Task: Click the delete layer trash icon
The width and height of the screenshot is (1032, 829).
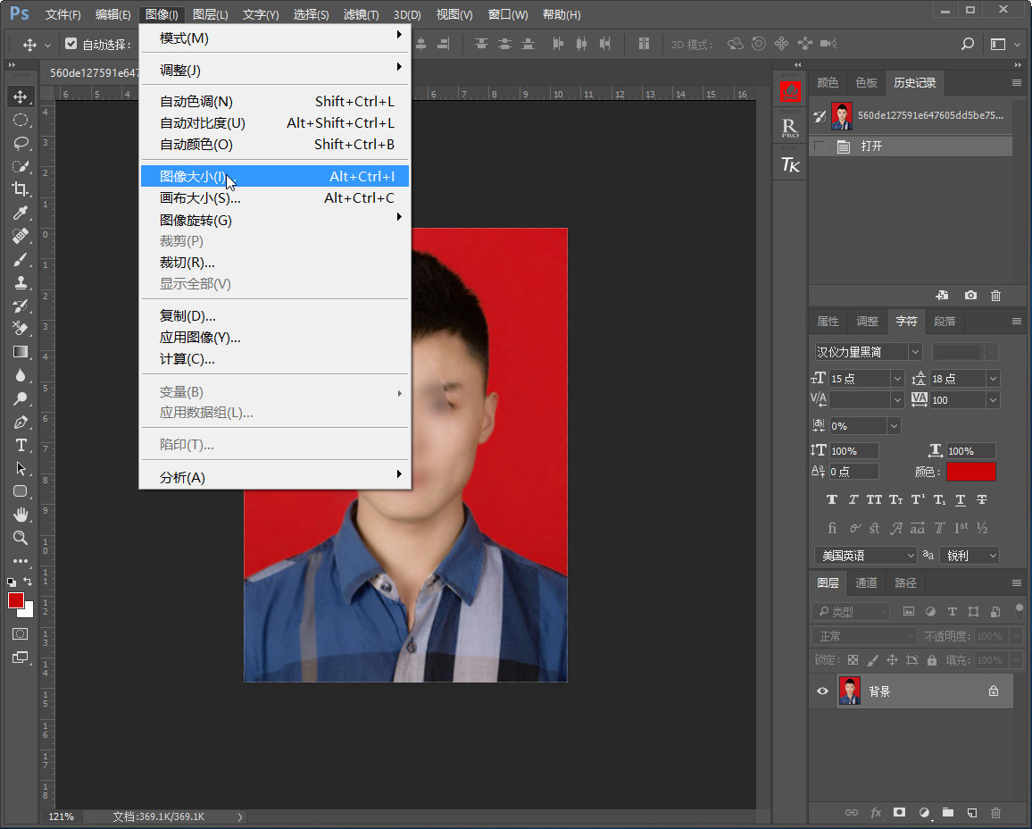Action: 996,813
